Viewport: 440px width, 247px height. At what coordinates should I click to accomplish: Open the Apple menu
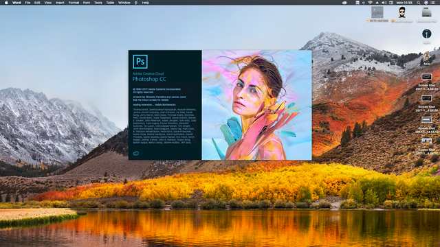click(6, 3)
